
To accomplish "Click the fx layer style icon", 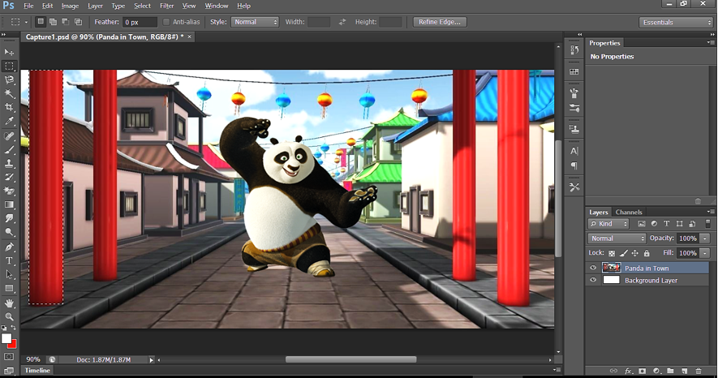I will [x=628, y=371].
